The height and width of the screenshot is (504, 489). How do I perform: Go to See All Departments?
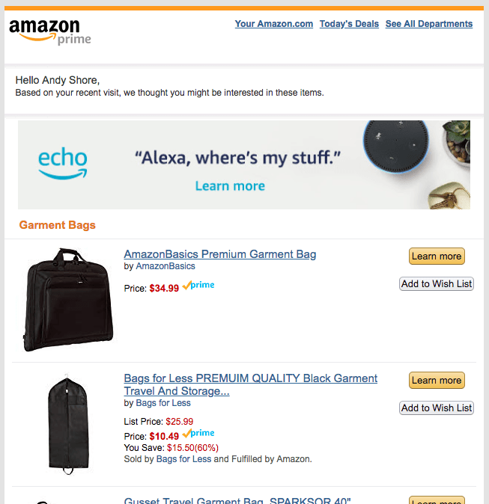coord(429,24)
